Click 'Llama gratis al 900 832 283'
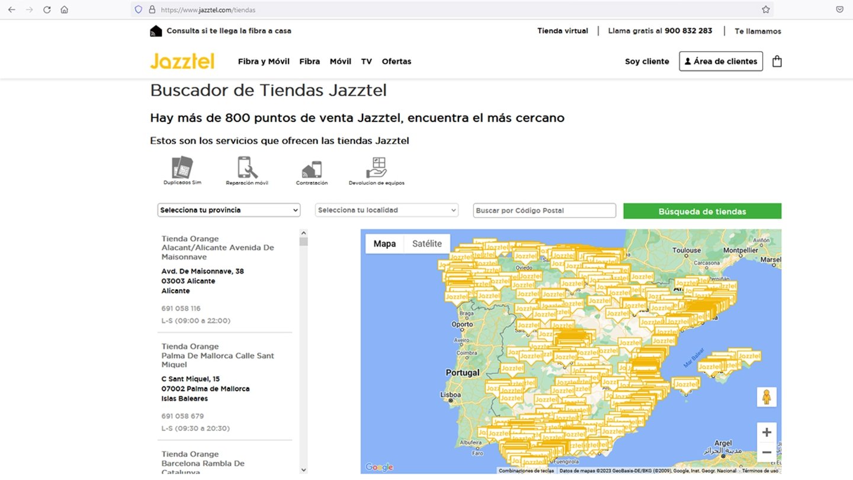Viewport: 853px width, 480px height. coord(660,31)
